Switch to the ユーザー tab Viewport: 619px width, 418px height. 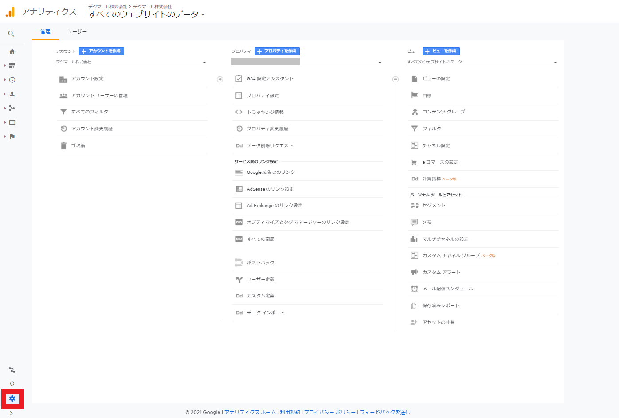tap(77, 31)
